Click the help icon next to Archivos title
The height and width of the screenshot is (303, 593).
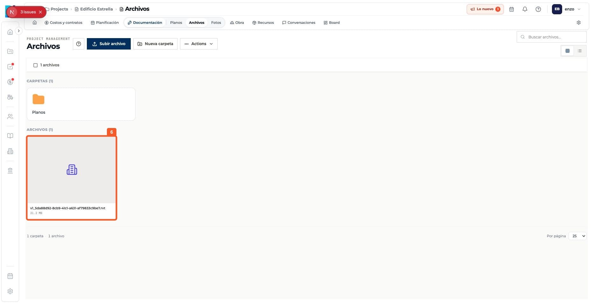(x=79, y=44)
